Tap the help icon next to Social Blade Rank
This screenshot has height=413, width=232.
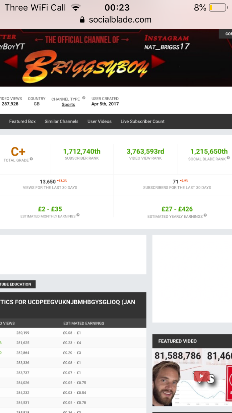click(228, 158)
